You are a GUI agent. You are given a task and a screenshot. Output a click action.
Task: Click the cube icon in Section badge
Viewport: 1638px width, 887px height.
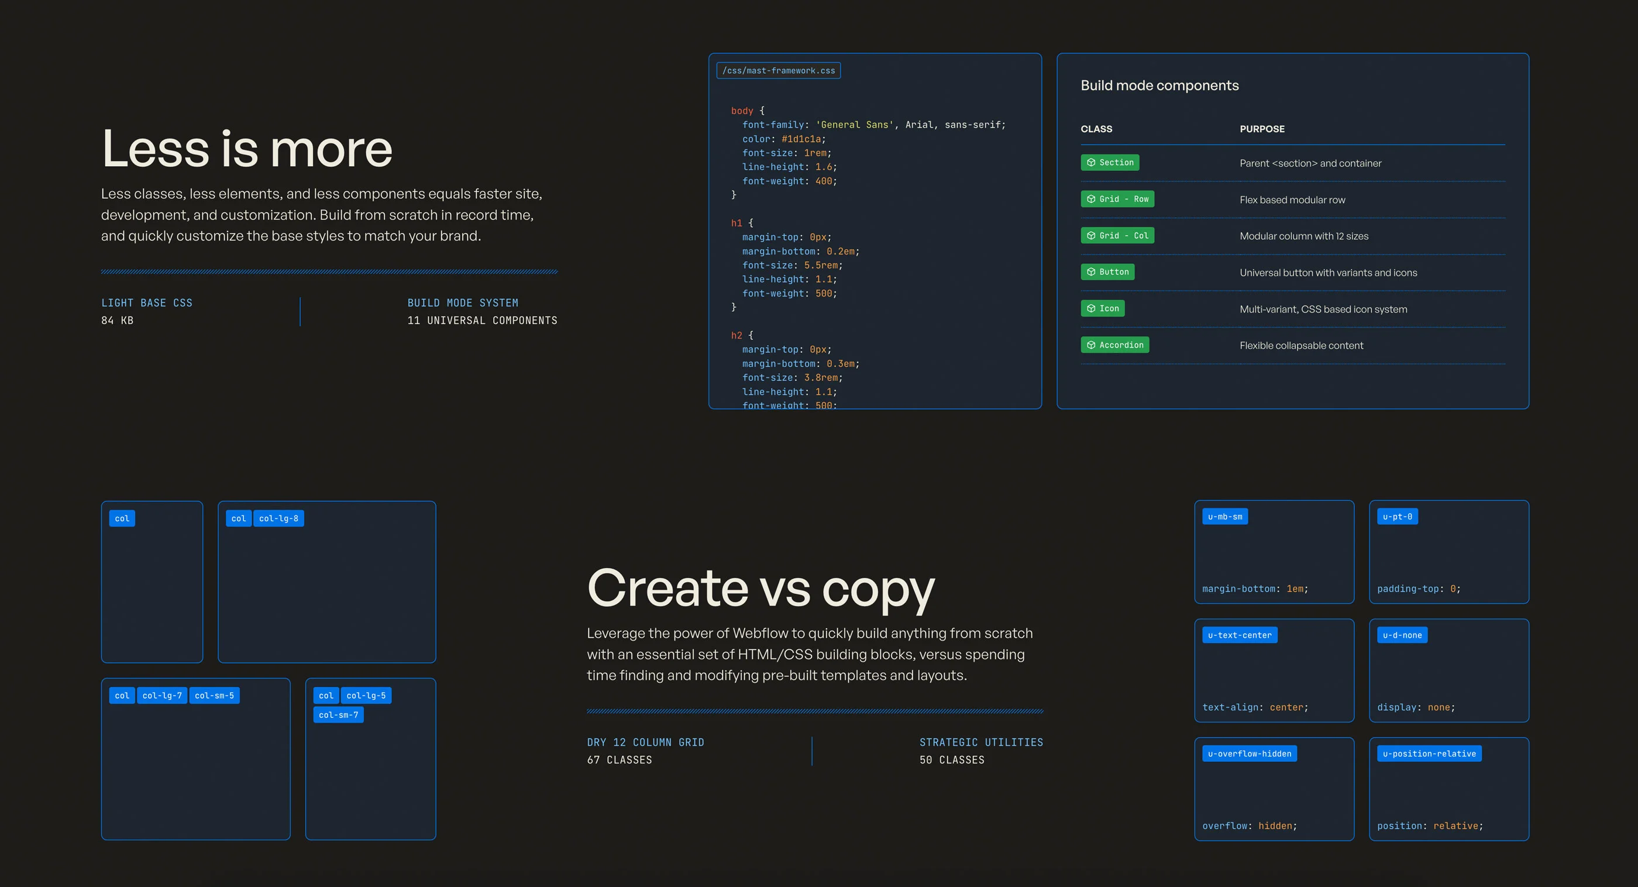point(1091,163)
